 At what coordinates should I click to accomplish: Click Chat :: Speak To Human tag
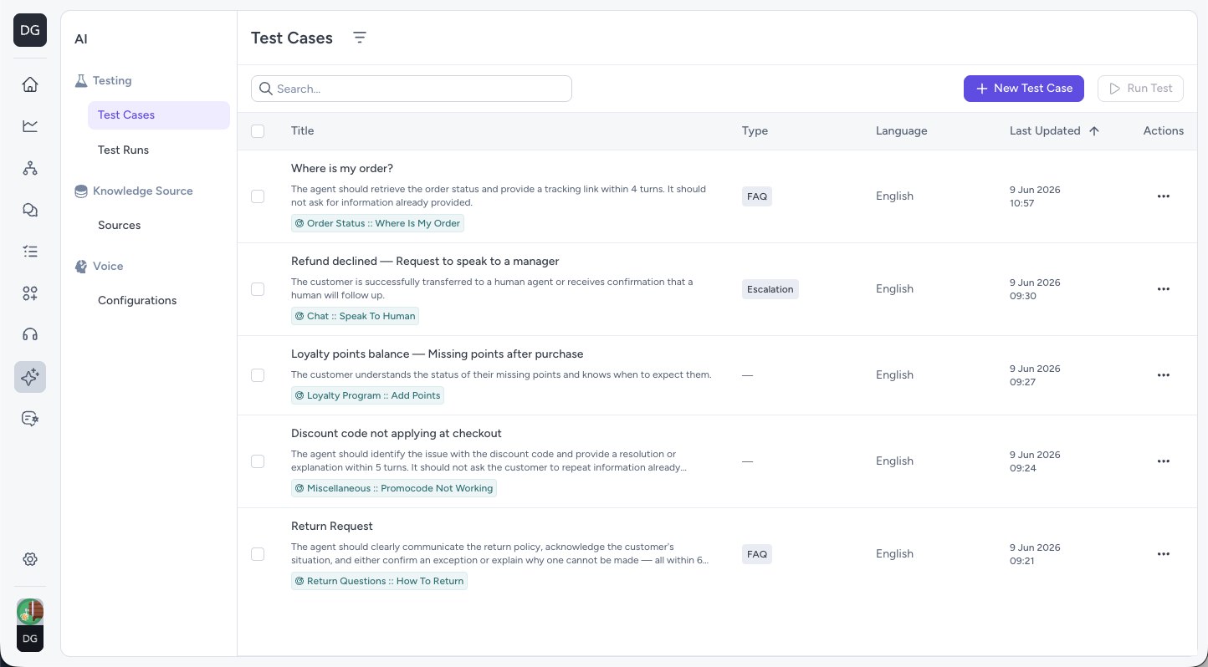tap(355, 316)
